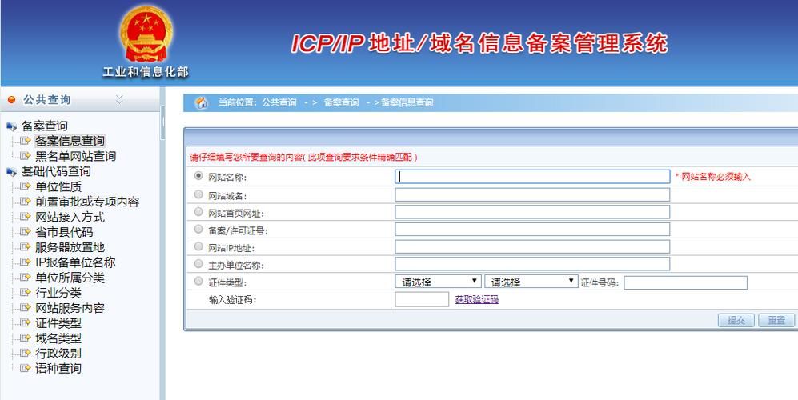Image resolution: width=798 pixels, height=400 pixels.
Task: Click the icon beside 行政级别
Action: (26, 353)
